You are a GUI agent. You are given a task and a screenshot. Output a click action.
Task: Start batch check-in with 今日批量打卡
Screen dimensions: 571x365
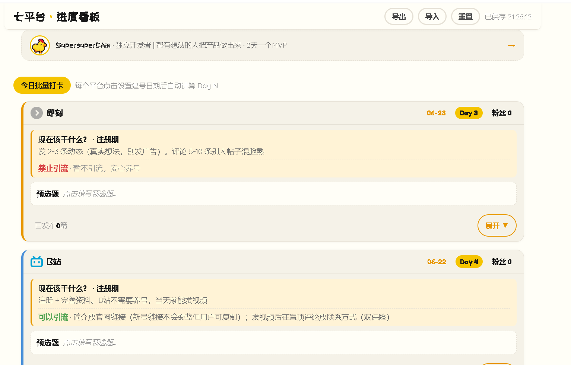(x=42, y=85)
